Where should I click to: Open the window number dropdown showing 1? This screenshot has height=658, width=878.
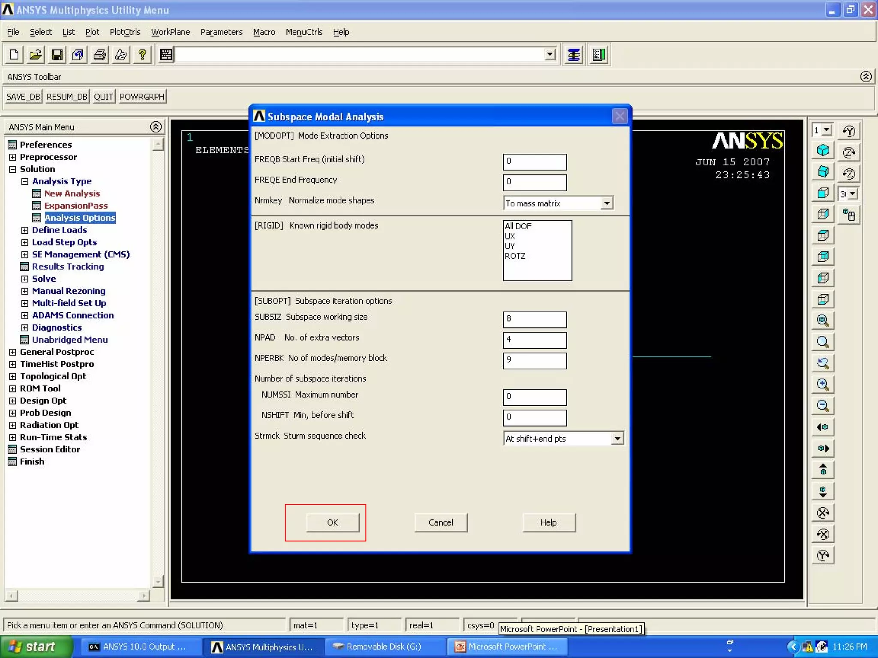[827, 130]
